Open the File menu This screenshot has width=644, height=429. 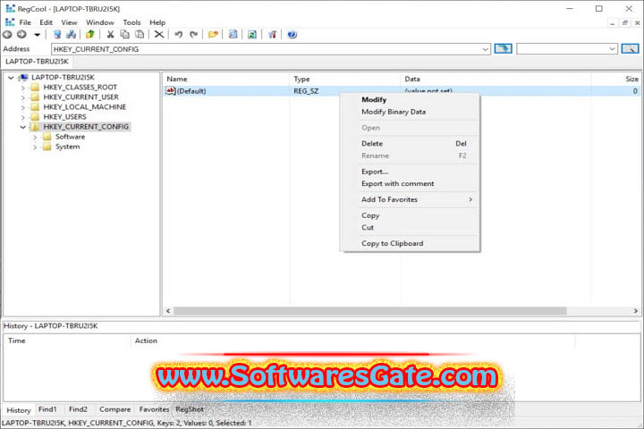pos(25,22)
